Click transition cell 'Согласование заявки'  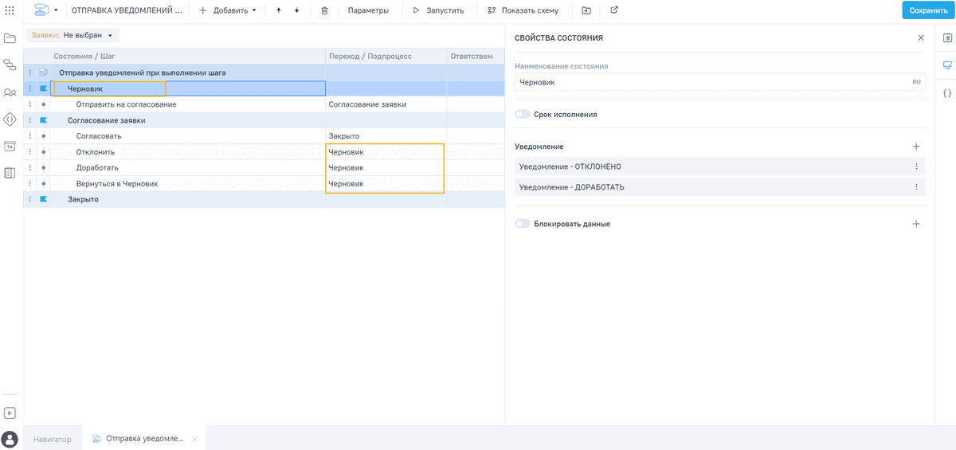(x=386, y=104)
